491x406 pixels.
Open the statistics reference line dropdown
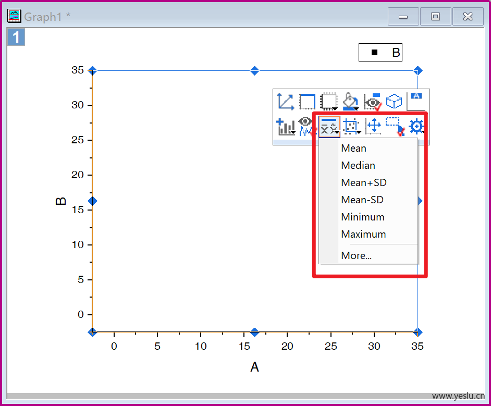[x=329, y=127]
